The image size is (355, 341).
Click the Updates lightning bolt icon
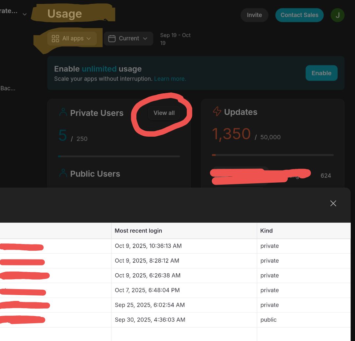217,112
